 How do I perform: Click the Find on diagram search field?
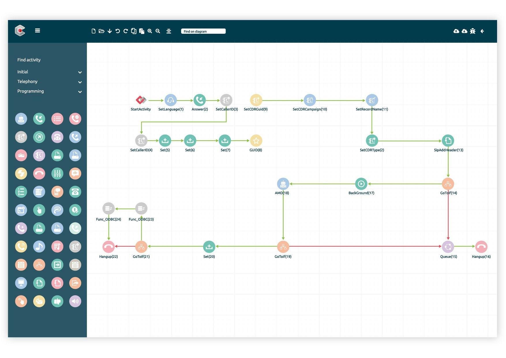(203, 31)
